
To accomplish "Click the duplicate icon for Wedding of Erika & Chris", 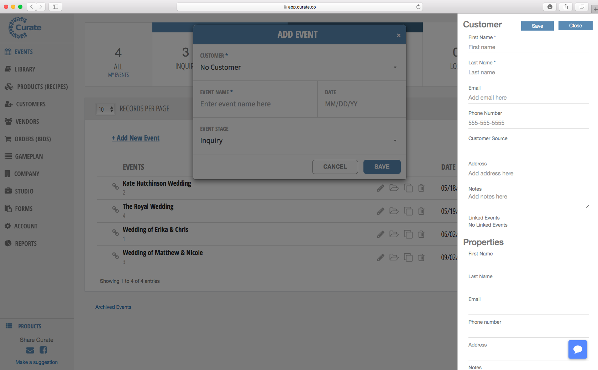I will (x=408, y=234).
